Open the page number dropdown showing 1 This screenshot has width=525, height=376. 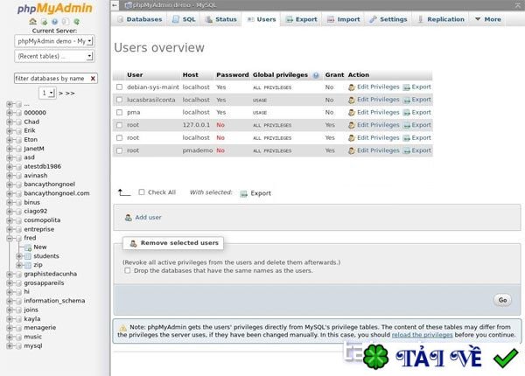(x=47, y=93)
